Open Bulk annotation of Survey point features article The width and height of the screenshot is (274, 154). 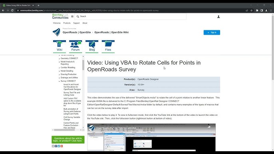(x=72, y=111)
